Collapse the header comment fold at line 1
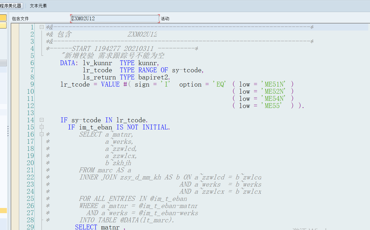370x230 pixels. tap(42, 27)
